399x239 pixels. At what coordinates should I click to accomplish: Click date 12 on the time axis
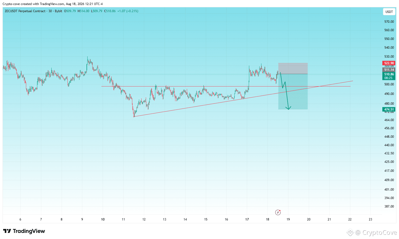point(144,219)
